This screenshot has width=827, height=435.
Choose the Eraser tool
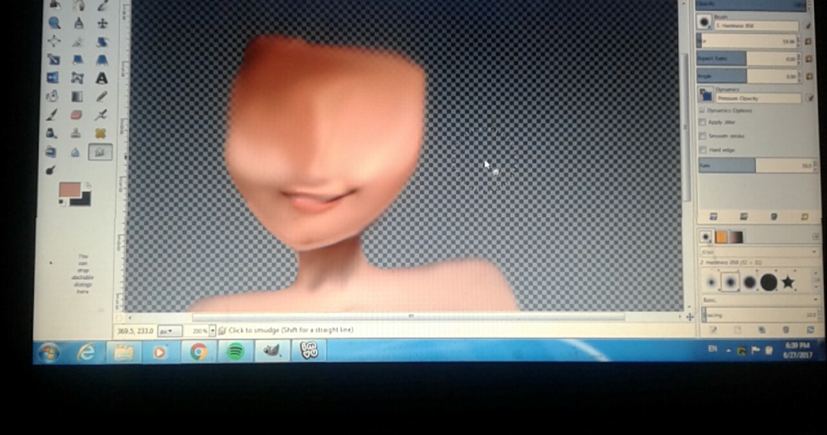point(77,115)
